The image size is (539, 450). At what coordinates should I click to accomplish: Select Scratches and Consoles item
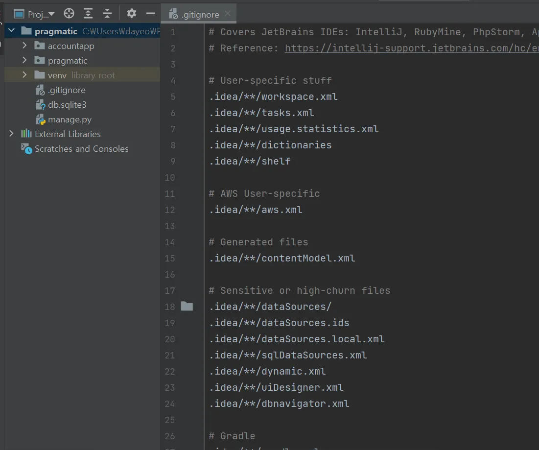coord(81,148)
